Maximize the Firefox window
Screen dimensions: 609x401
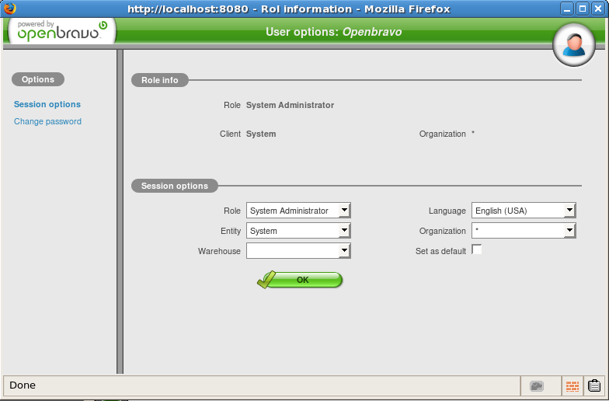coord(582,9)
